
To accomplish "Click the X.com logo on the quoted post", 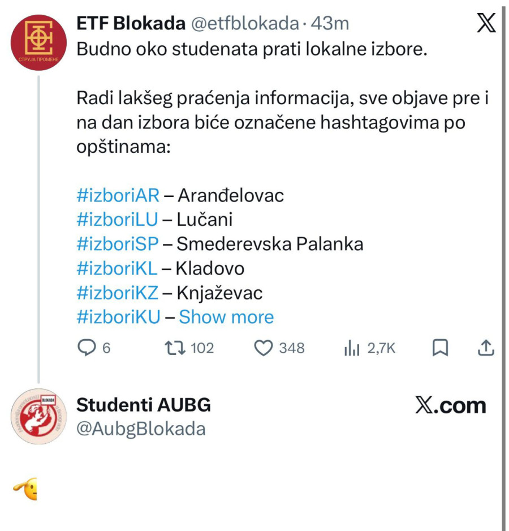I will pyautogui.click(x=450, y=404).
